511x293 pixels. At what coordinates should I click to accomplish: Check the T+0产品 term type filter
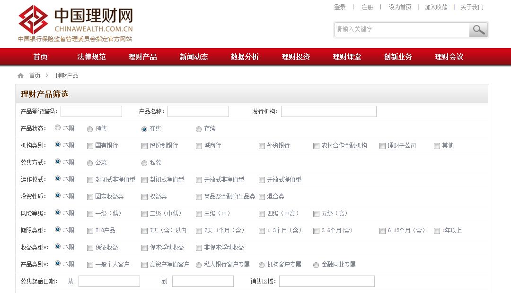click(x=89, y=231)
